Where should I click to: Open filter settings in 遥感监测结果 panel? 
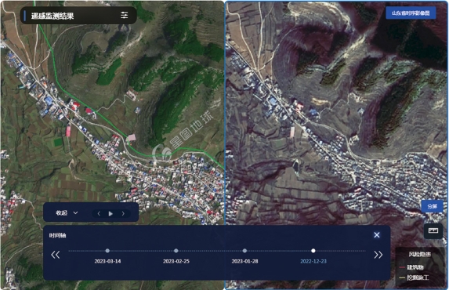pos(124,15)
